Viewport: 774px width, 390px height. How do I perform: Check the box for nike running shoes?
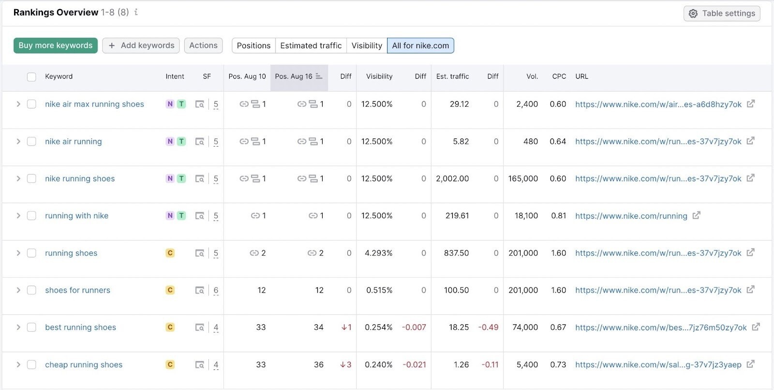coord(31,179)
